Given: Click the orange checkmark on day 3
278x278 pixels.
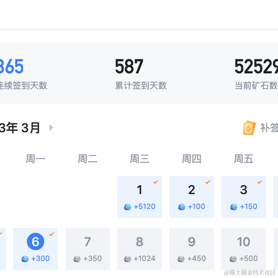Looking at the screenshot, I should [x=260, y=182].
